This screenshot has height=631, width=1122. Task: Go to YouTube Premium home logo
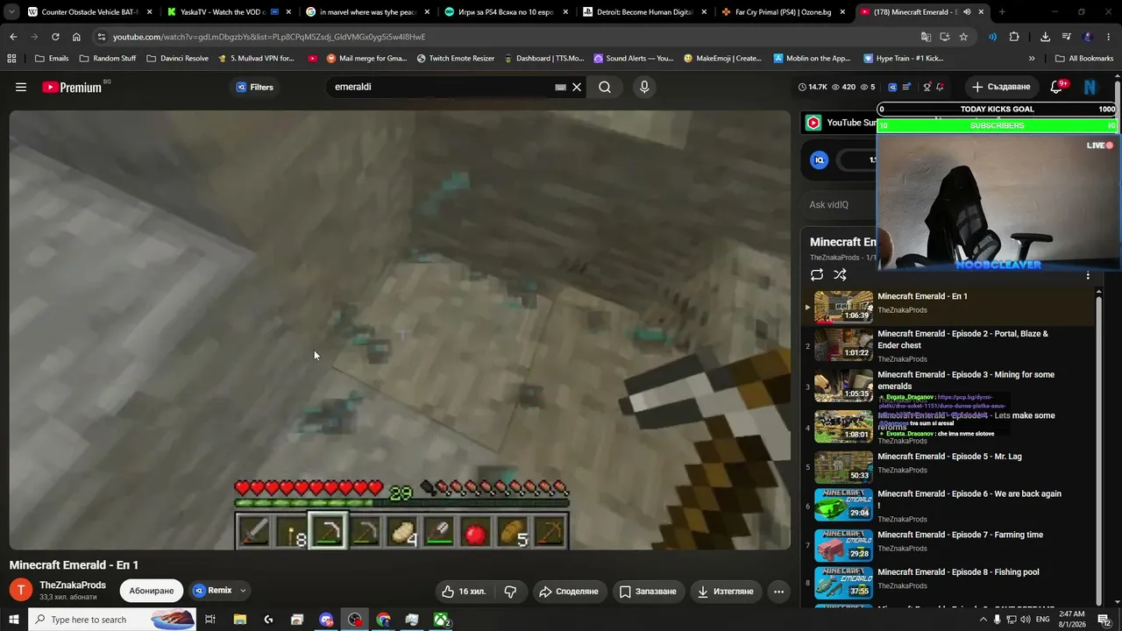(72, 87)
